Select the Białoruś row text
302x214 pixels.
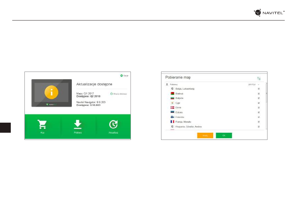(x=179, y=94)
